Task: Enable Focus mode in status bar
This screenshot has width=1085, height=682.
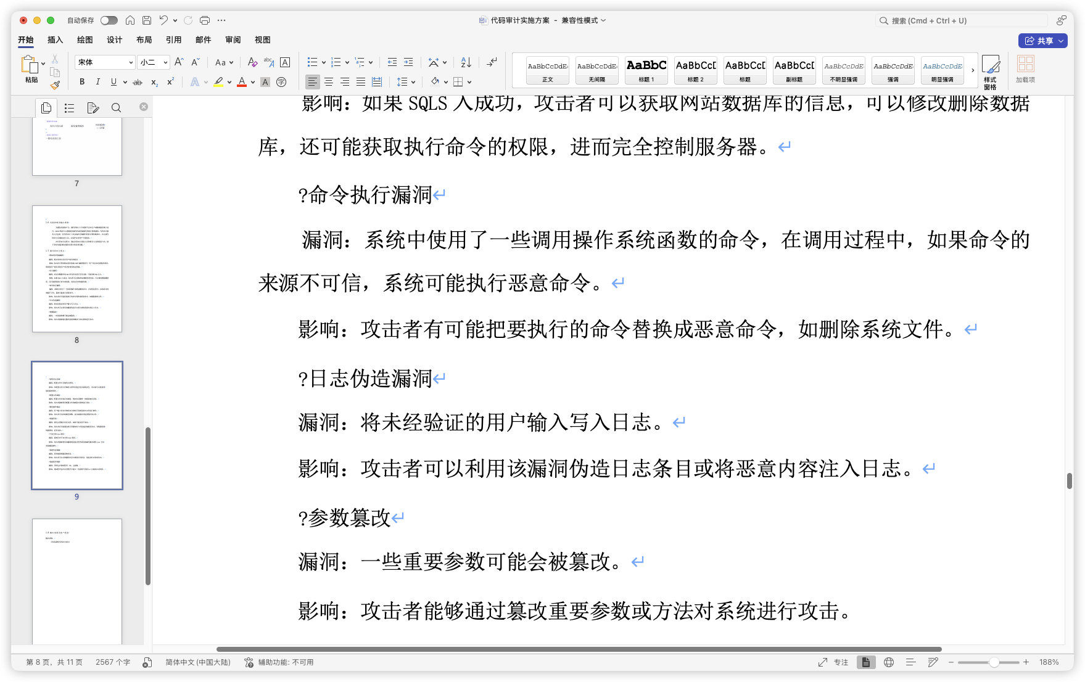Action: (833, 662)
